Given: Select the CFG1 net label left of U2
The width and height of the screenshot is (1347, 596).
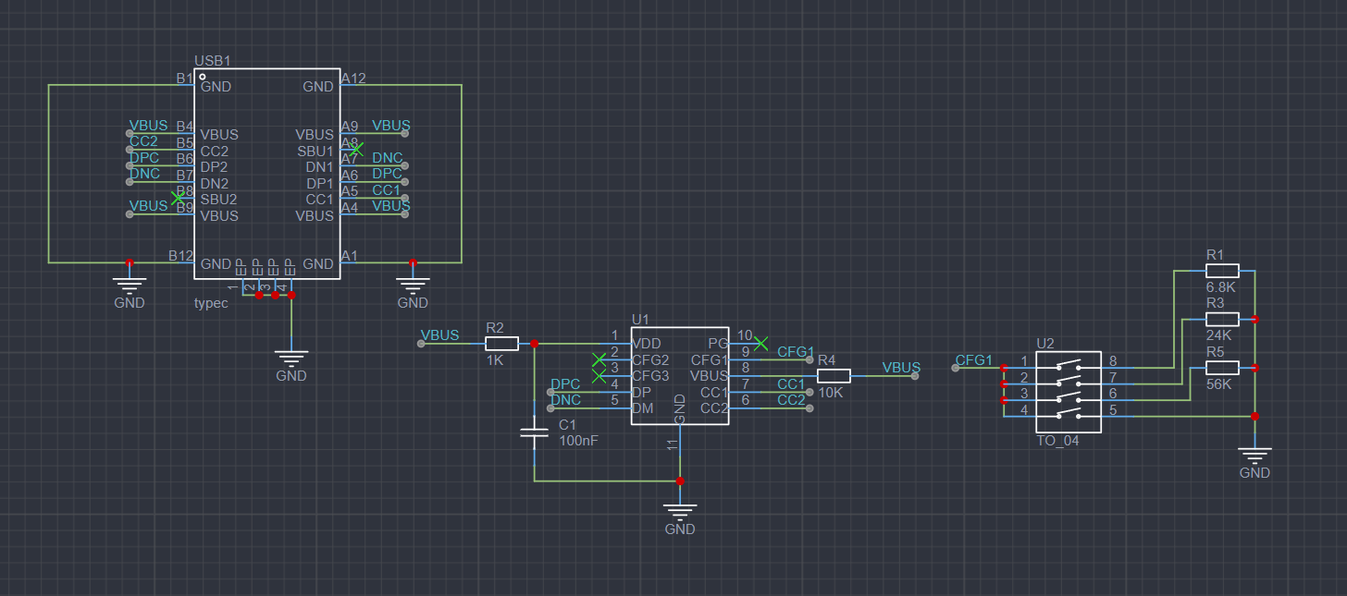Looking at the screenshot, I should coord(973,359).
